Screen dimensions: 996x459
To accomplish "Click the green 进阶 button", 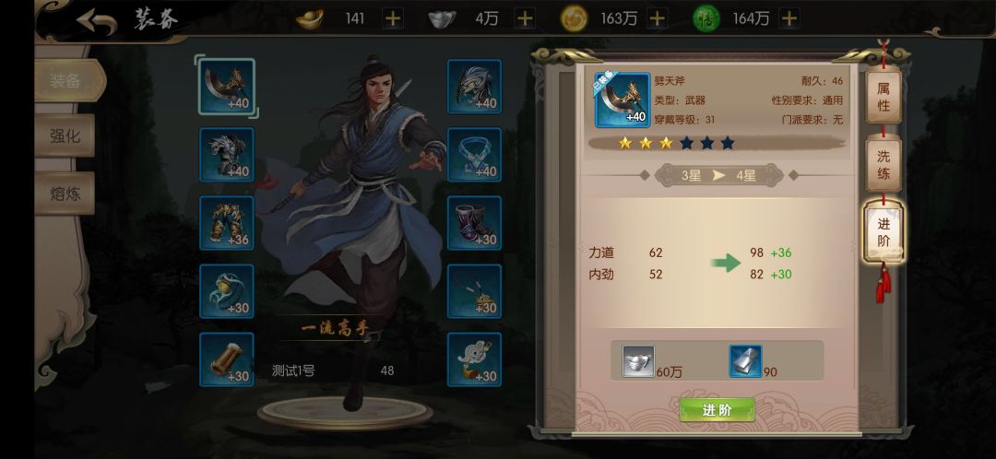I will click(717, 410).
